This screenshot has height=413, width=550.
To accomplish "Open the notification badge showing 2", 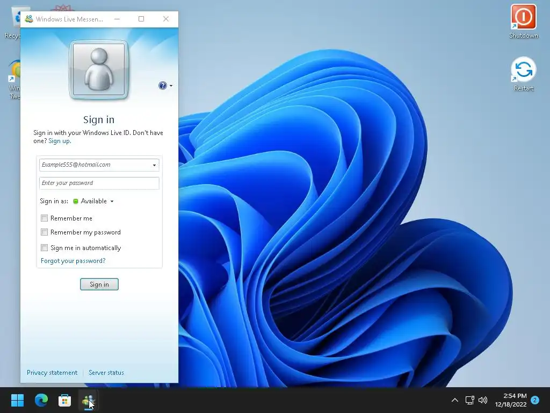I will [x=535, y=400].
